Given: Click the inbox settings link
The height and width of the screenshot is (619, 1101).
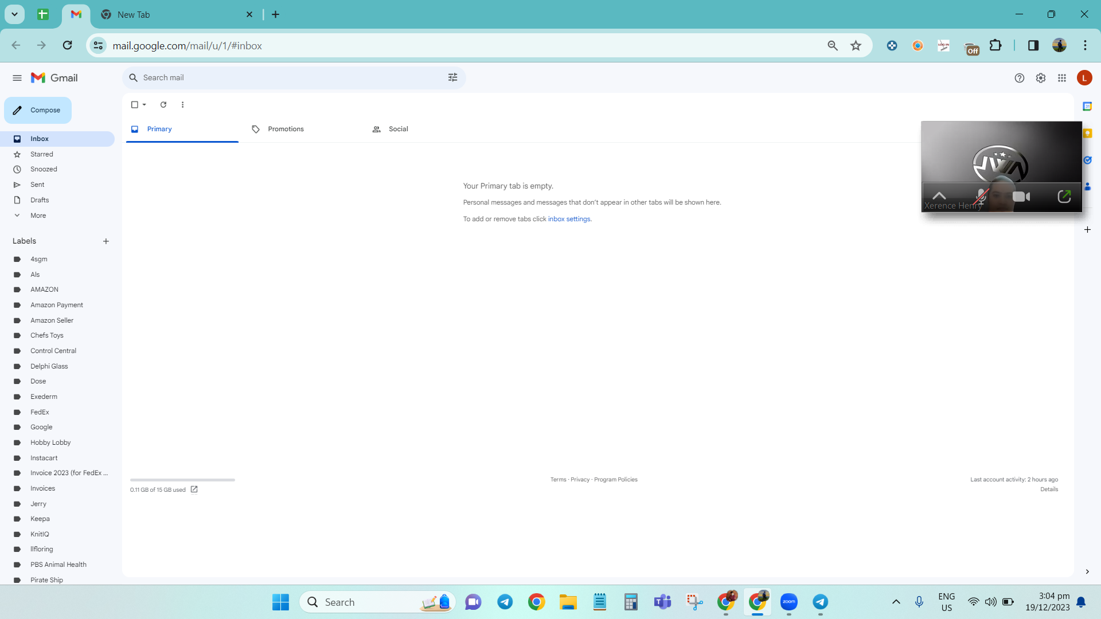Looking at the screenshot, I should 569,219.
